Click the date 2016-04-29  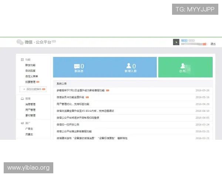click(202, 104)
